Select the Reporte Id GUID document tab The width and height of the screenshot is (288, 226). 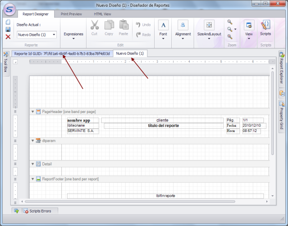pyautogui.click(x=62, y=53)
